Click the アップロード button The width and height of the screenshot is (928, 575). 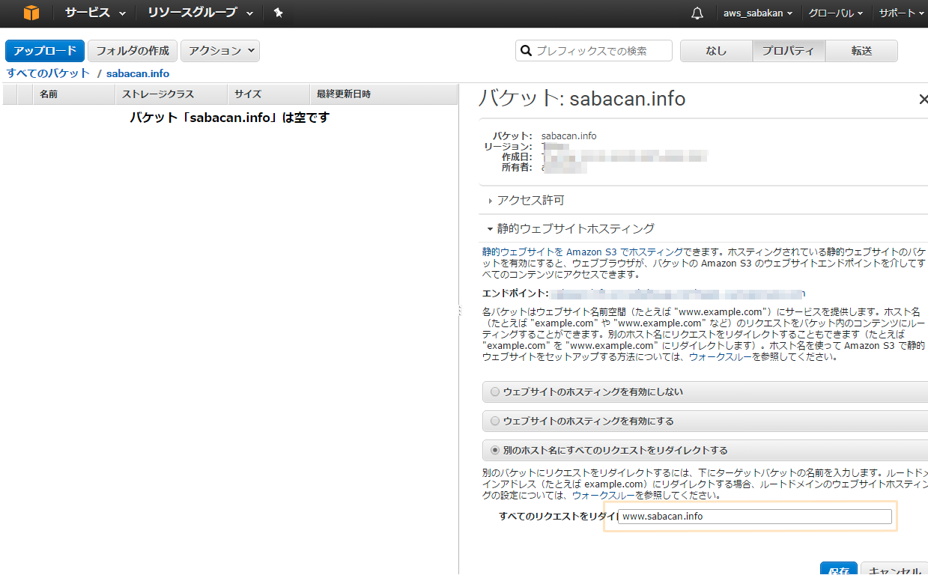45,51
